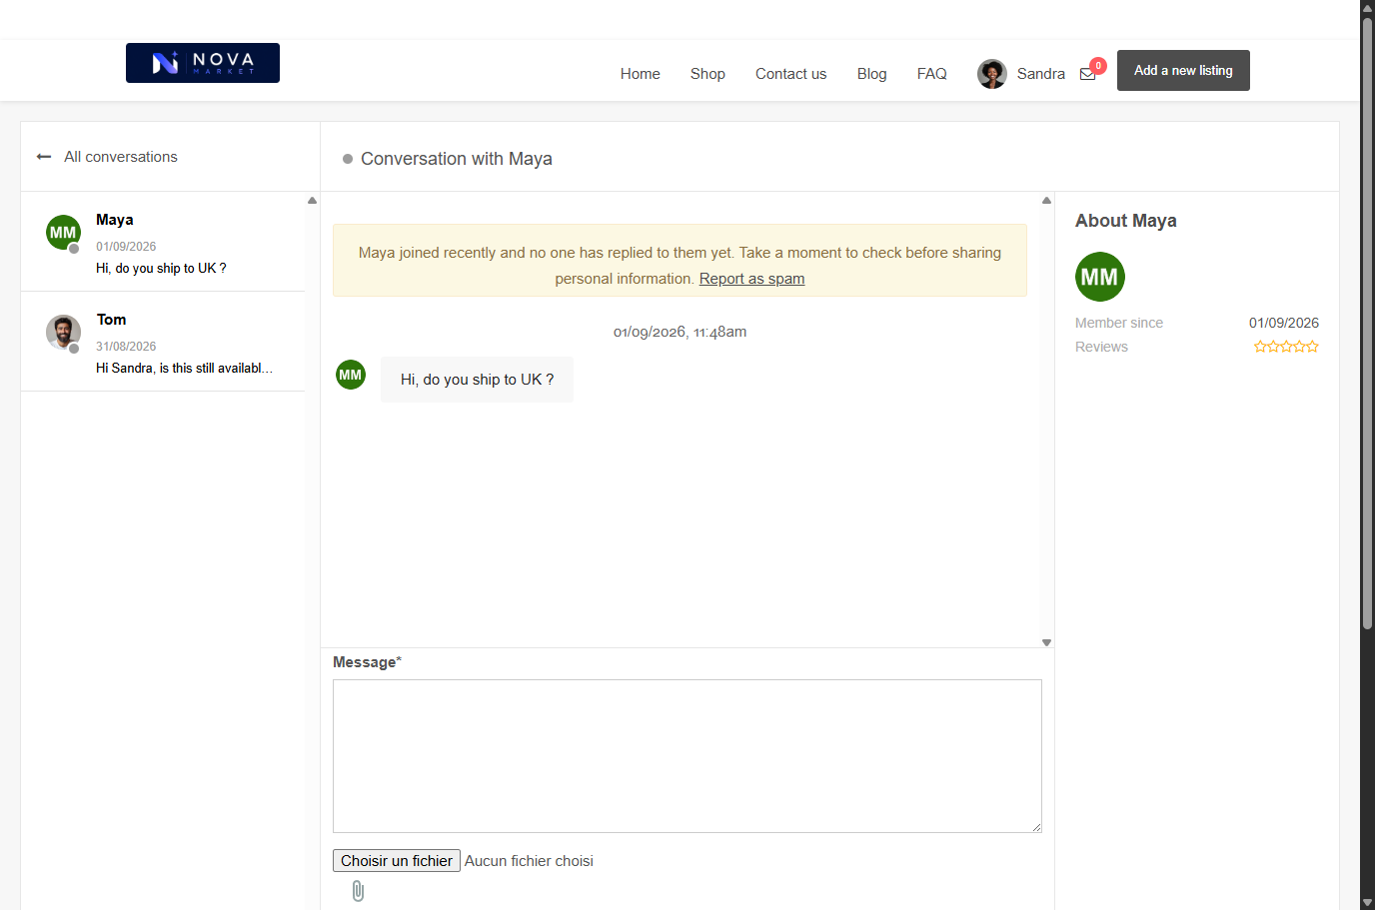Viewport: 1375px width, 910px height.
Task: Navigate to Contact us
Action: (791, 74)
